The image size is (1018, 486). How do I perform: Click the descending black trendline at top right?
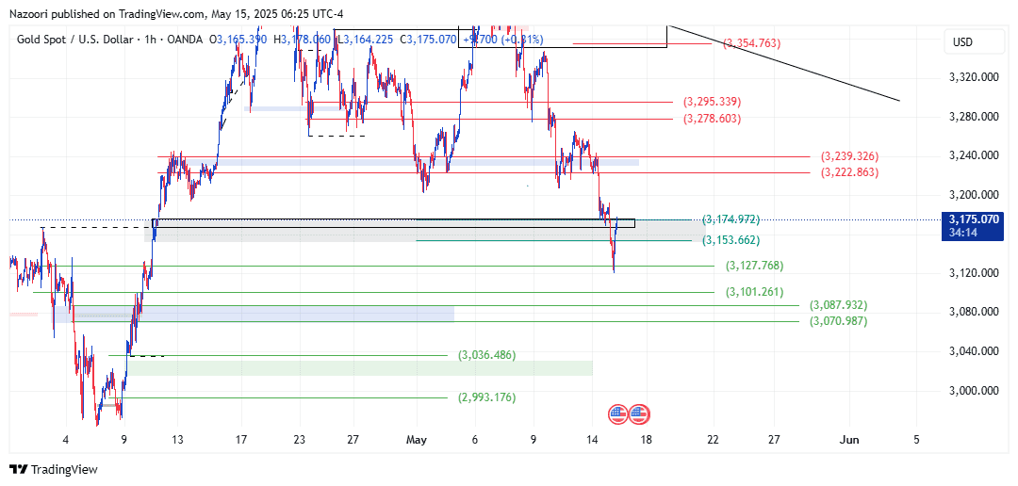tap(784, 64)
